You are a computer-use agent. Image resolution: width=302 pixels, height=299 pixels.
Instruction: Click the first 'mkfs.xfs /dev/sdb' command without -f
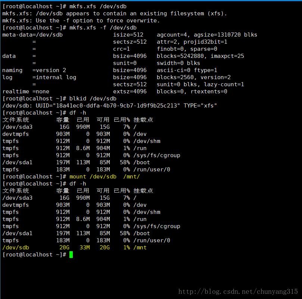[x=98, y=6]
